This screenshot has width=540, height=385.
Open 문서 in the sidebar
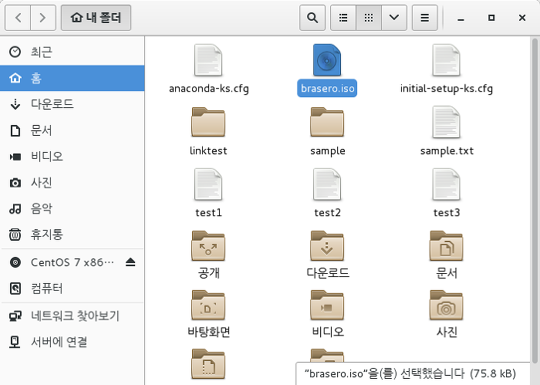coord(73,130)
